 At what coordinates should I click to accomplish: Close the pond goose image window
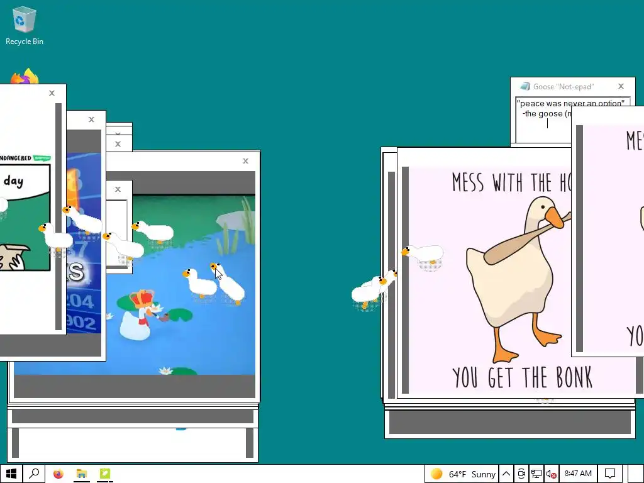[245, 161]
